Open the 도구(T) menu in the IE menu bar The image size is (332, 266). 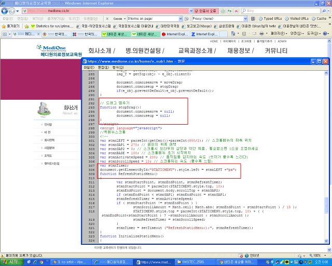point(74,19)
